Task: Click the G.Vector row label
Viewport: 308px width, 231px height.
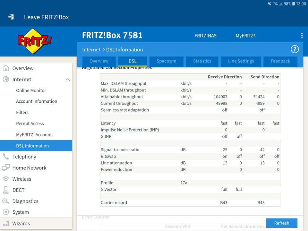Action: (109, 189)
